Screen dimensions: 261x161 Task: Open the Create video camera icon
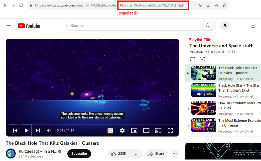pos(253,26)
